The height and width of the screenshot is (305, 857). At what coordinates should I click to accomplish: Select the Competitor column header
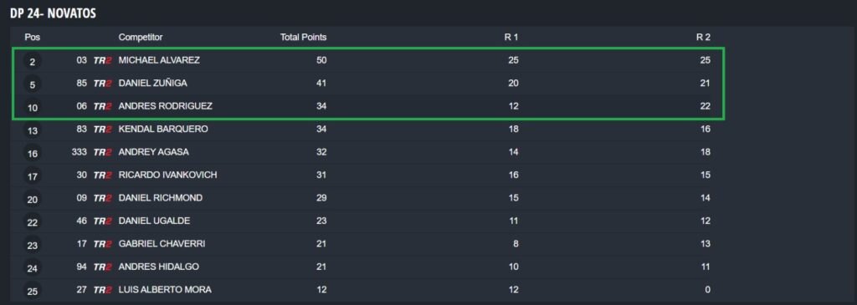pos(141,37)
